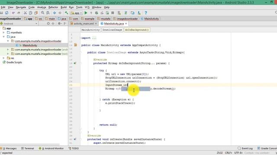
Task: Select MainActivity in the project tree
Action: (x=30, y=45)
